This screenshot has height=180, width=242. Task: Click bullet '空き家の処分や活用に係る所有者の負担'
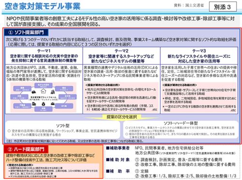[x=121, y=107]
